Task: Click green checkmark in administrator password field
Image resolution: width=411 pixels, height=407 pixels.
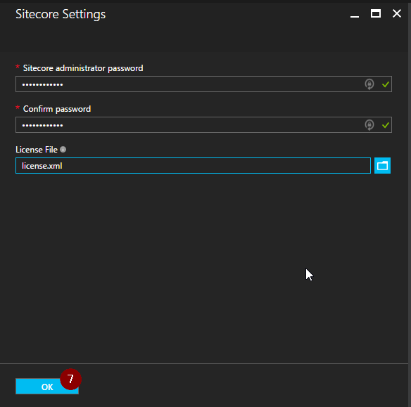Action: coord(386,84)
